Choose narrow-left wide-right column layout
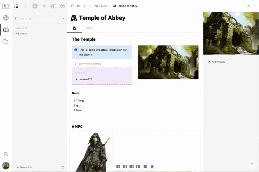The width and height of the screenshot is (259, 172). 138,167
